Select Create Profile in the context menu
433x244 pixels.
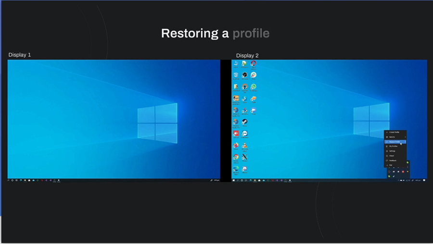click(x=395, y=133)
